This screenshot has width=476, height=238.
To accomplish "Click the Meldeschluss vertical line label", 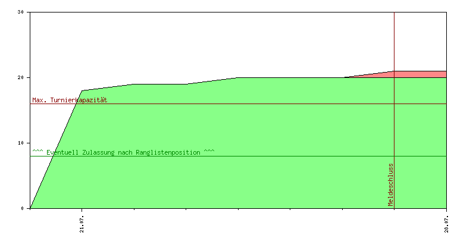I will pos(390,185).
